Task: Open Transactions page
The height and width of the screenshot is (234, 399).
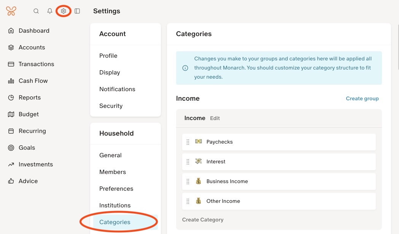Action: [36, 64]
